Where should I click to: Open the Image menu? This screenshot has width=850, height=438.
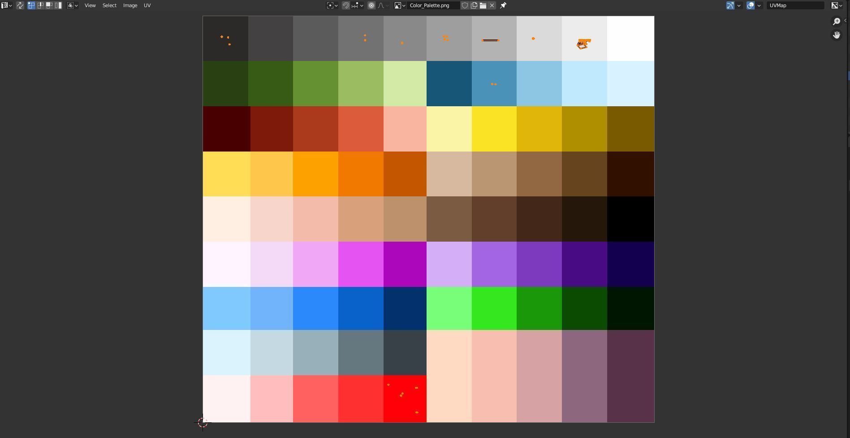click(130, 5)
